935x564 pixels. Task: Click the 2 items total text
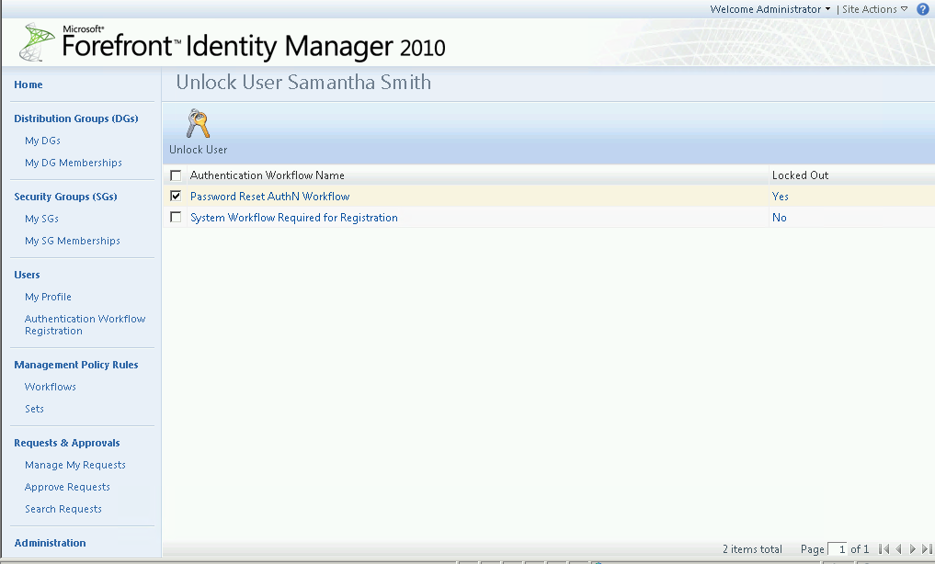[x=752, y=549]
